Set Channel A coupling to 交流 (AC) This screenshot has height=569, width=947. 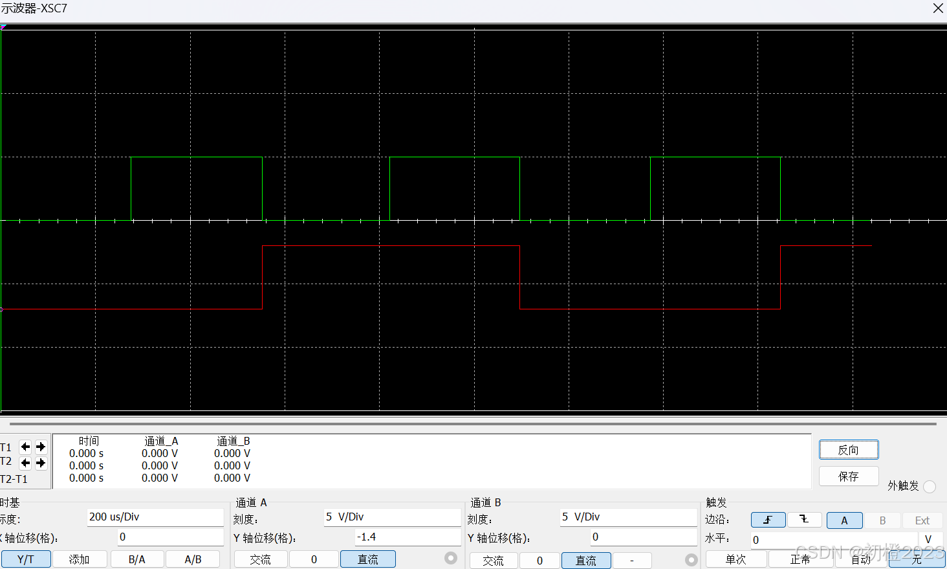261,559
